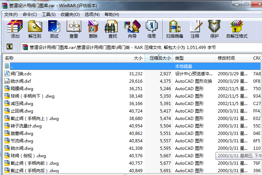Sort by the 名称 column header

[x=60, y=58]
